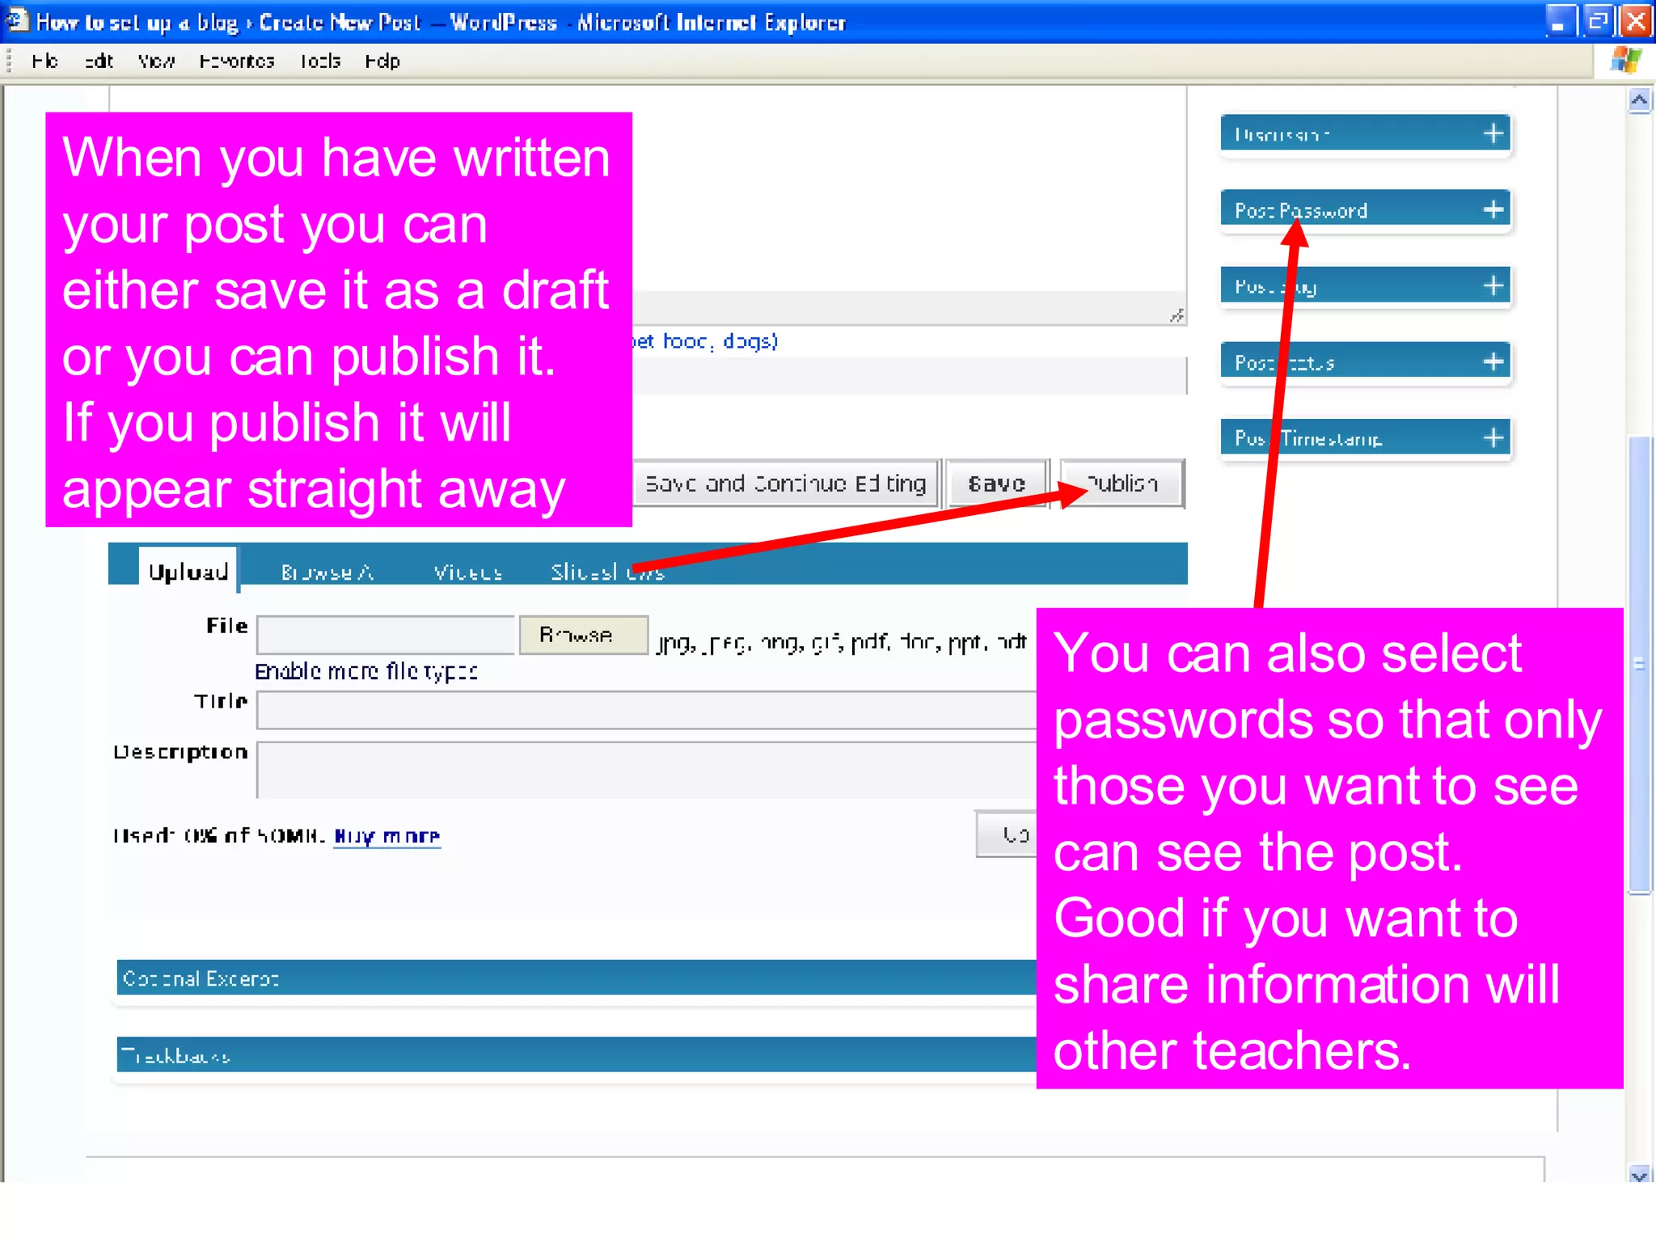Click the upload Title input field
Image resolution: width=1656 pixels, height=1242 pixels.
646,710
